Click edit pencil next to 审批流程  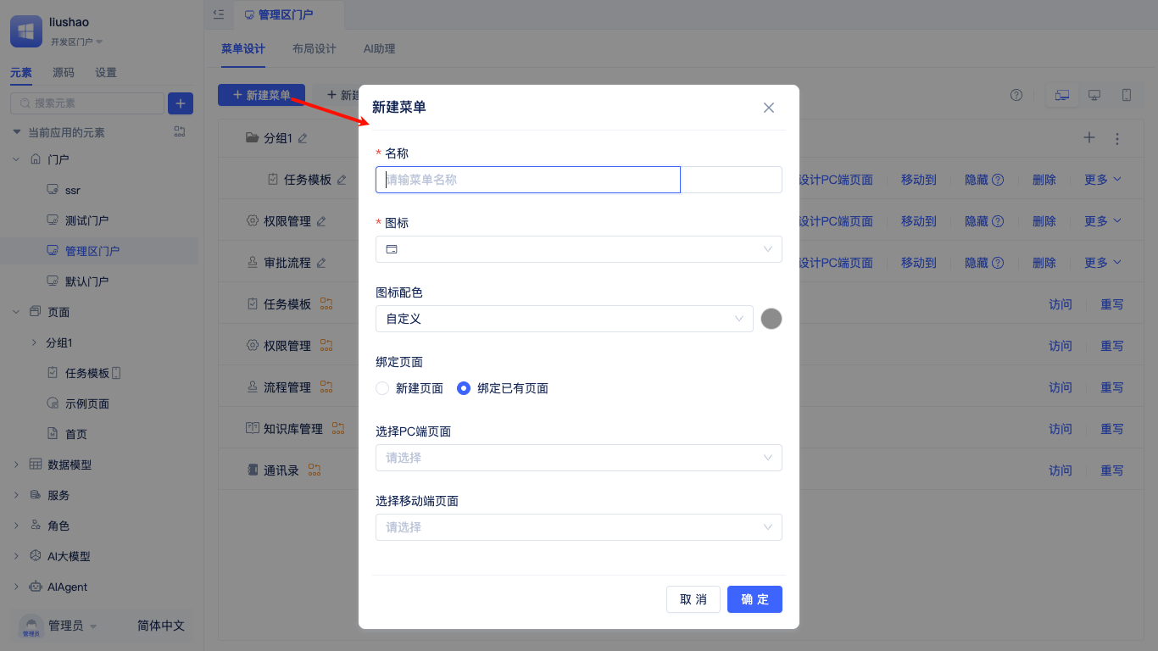321,263
